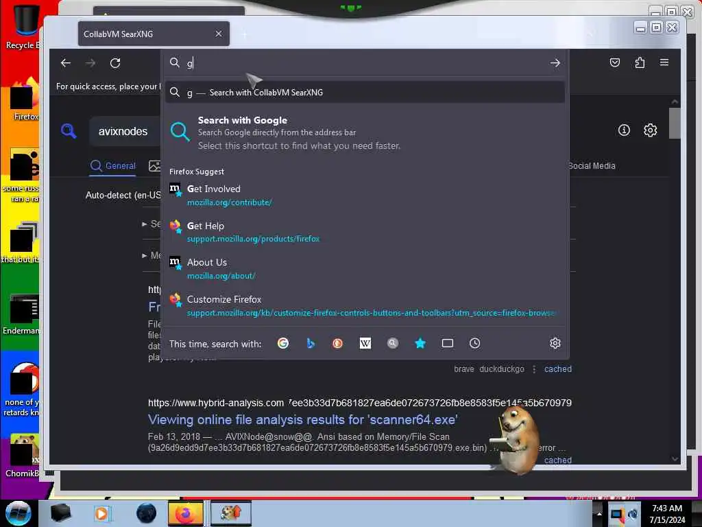
Task: Search this time with DuckDuckGo icon
Action: click(x=337, y=343)
